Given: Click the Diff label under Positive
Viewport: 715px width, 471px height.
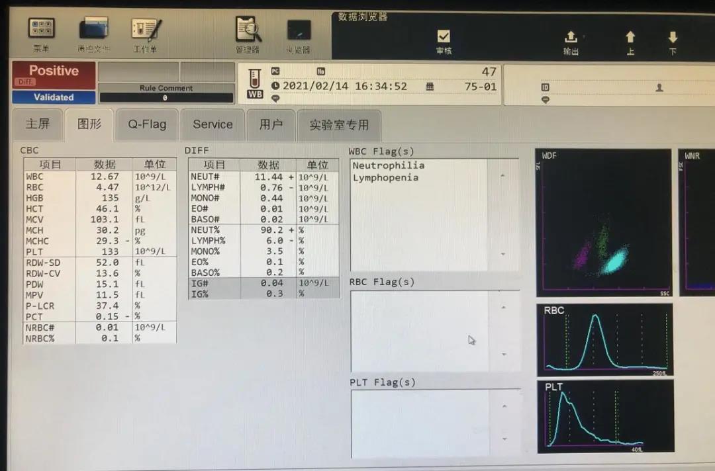Looking at the screenshot, I should [x=25, y=82].
